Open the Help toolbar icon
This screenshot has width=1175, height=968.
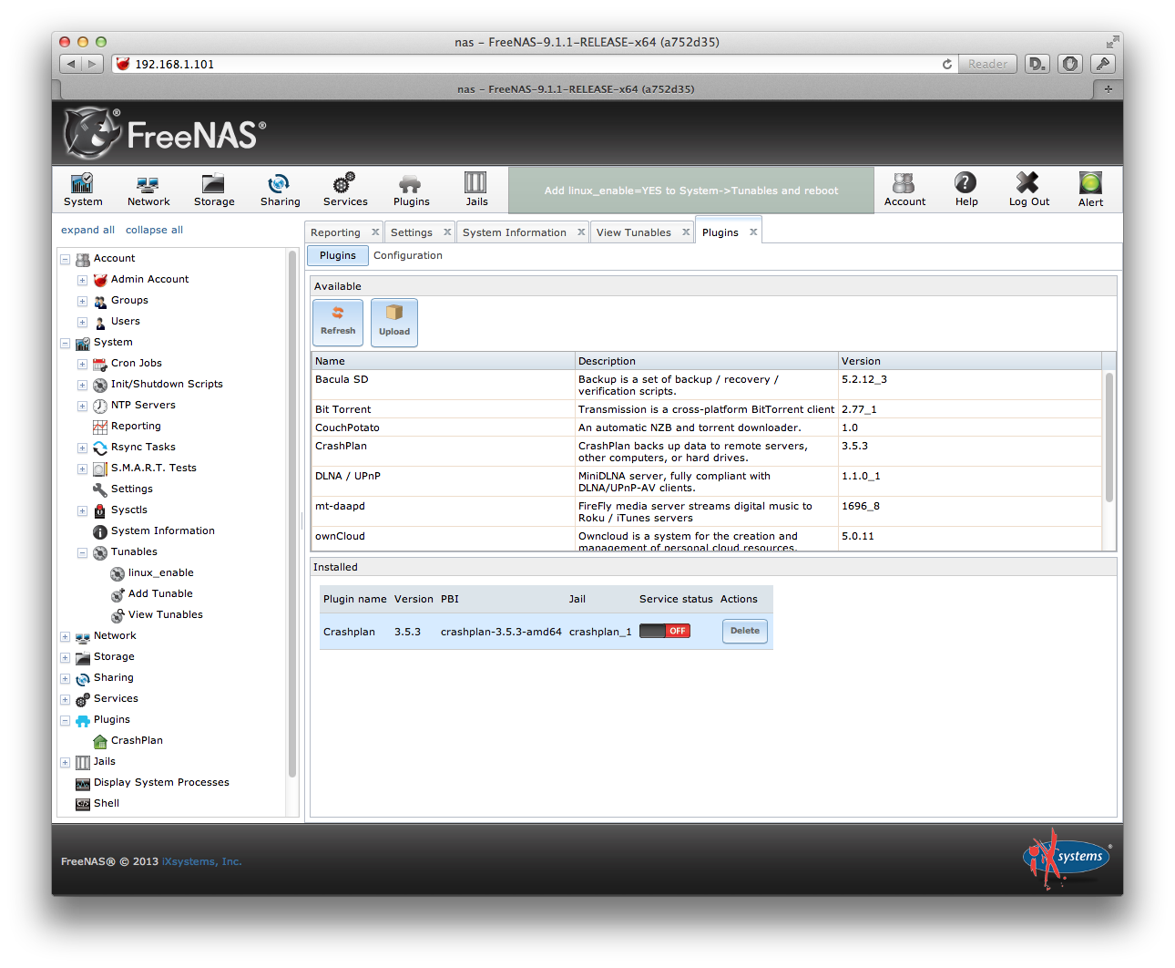(966, 190)
